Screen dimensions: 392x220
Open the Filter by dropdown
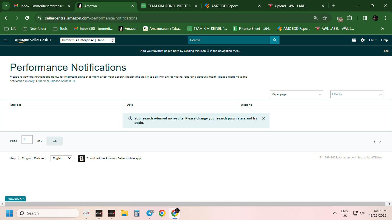(357, 94)
